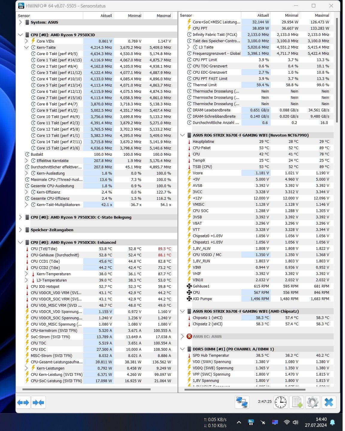Open the notification bell in taskbar
Image resolution: width=345 pixels, height=431 pixels.
tap(332, 422)
